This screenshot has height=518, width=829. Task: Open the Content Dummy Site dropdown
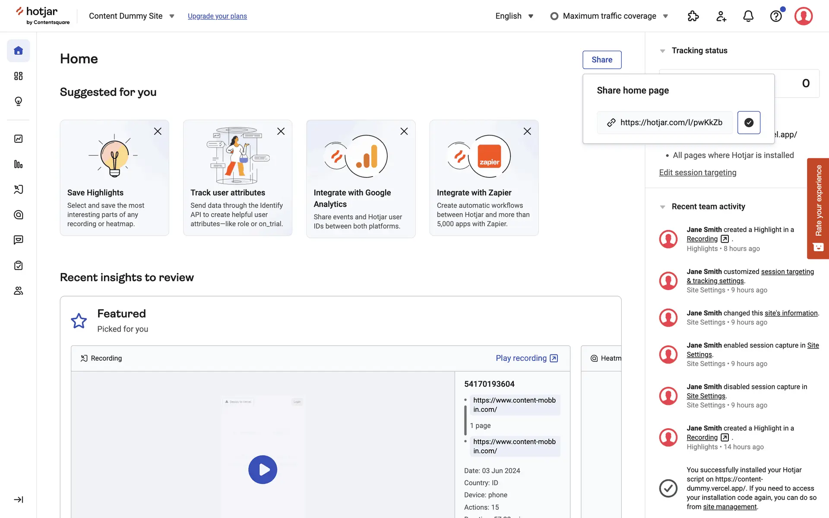(131, 16)
